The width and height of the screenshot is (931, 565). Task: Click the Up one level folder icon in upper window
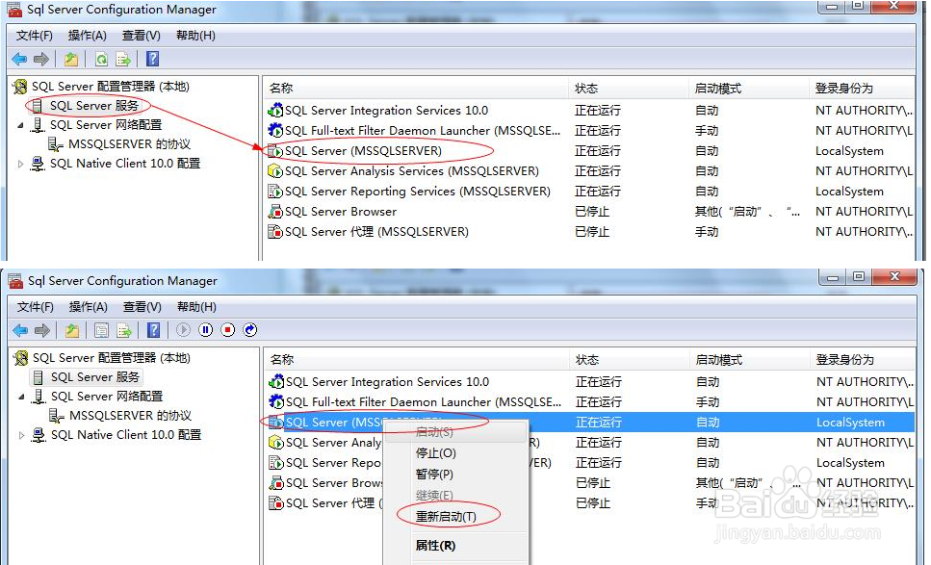coord(71,59)
